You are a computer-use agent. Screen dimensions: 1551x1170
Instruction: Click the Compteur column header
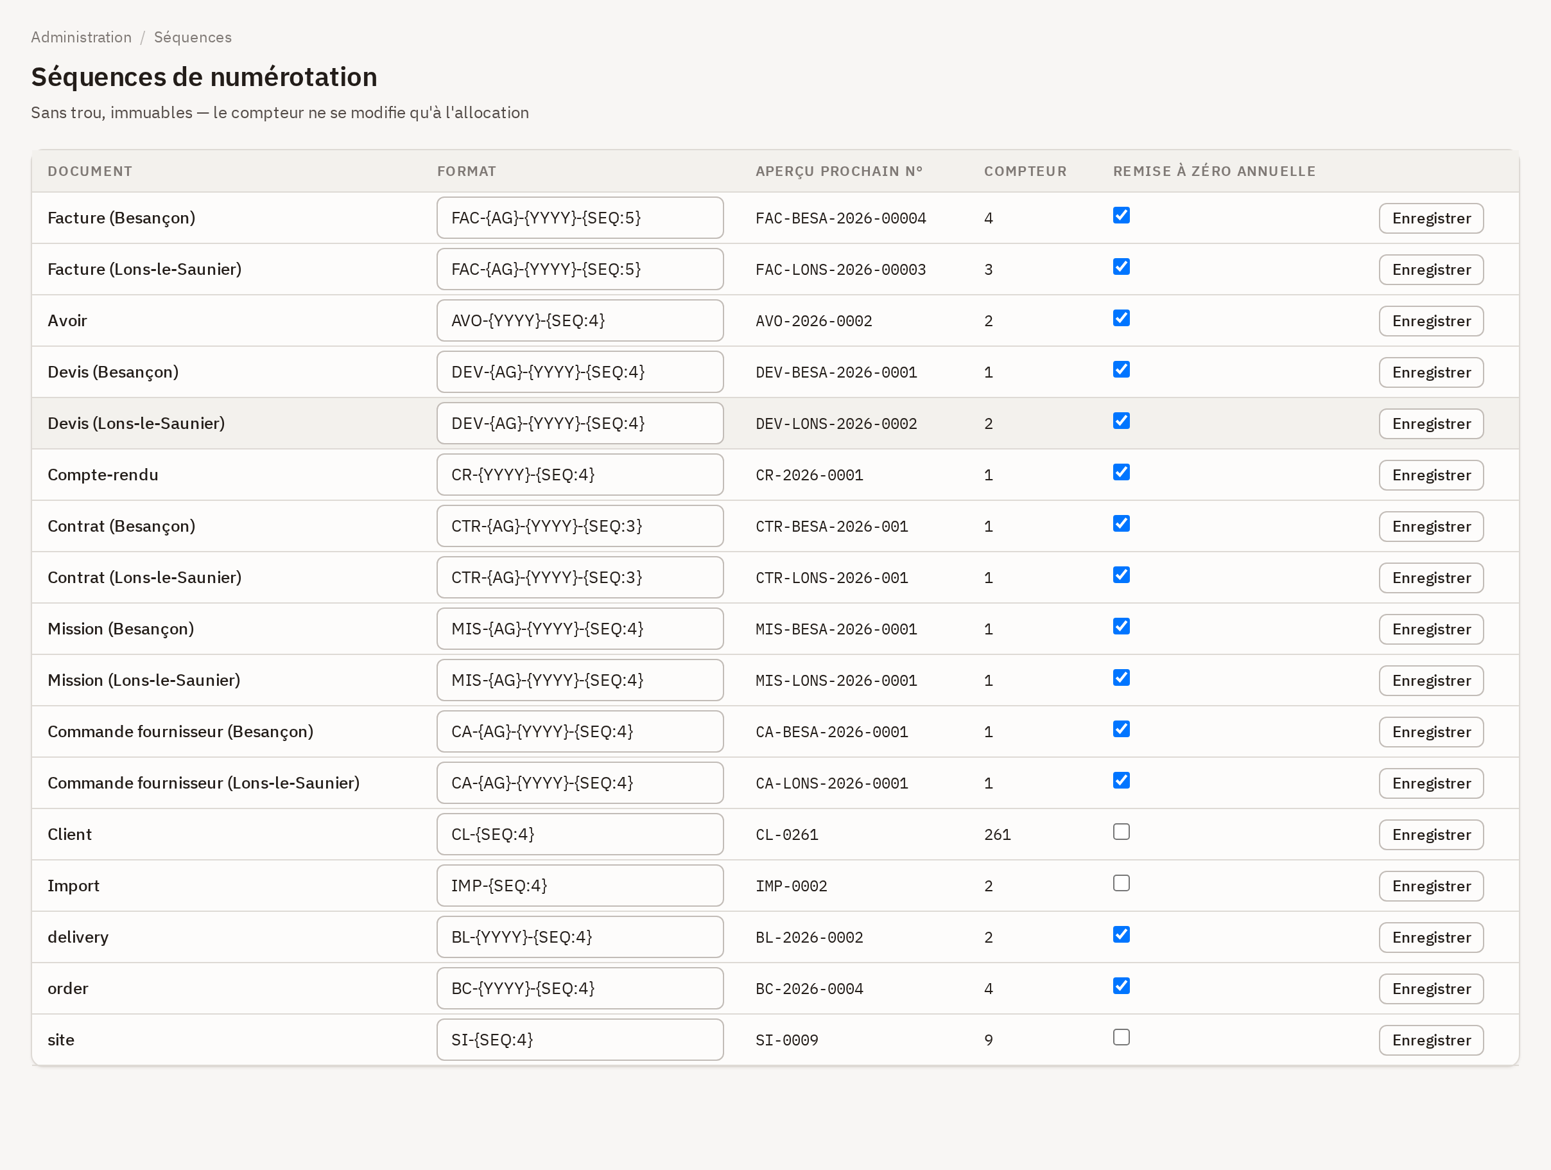1025,171
